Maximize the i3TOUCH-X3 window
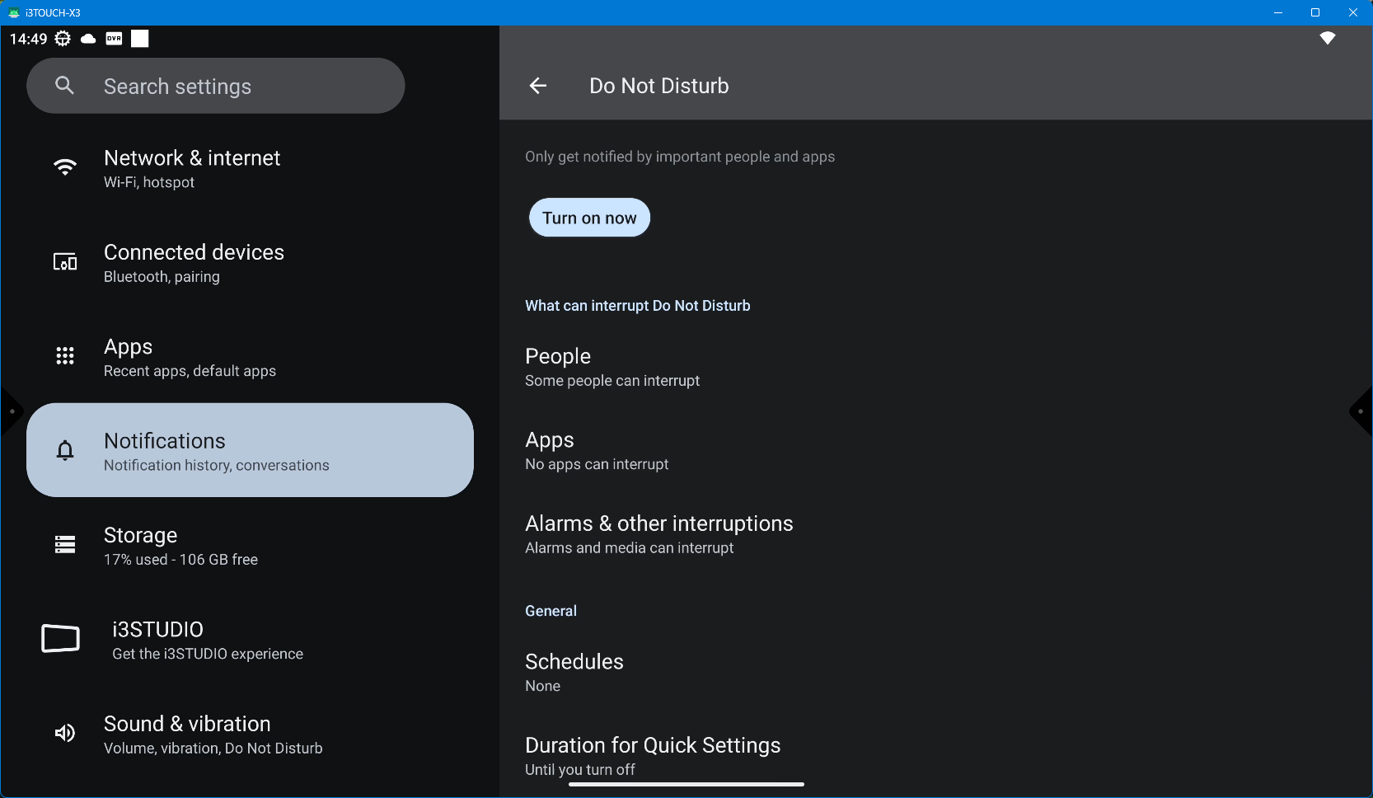 pos(1315,12)
